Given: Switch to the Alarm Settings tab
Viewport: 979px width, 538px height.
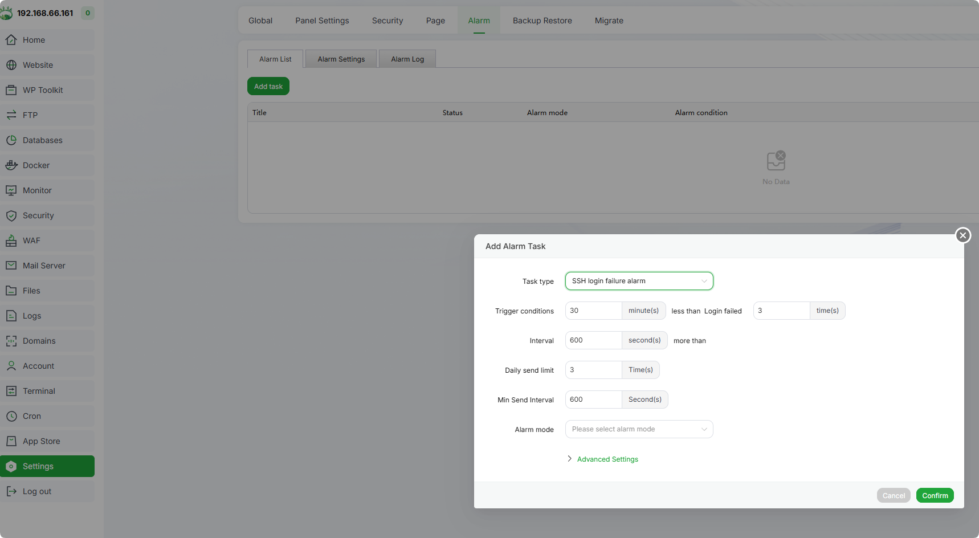Looking at the screenshot, I should (341, 59).
